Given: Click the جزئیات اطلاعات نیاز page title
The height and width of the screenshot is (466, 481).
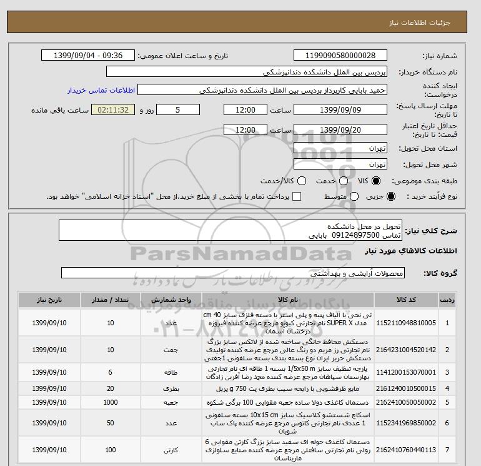Looking at the screenshot, I should [x=419, y=23].
